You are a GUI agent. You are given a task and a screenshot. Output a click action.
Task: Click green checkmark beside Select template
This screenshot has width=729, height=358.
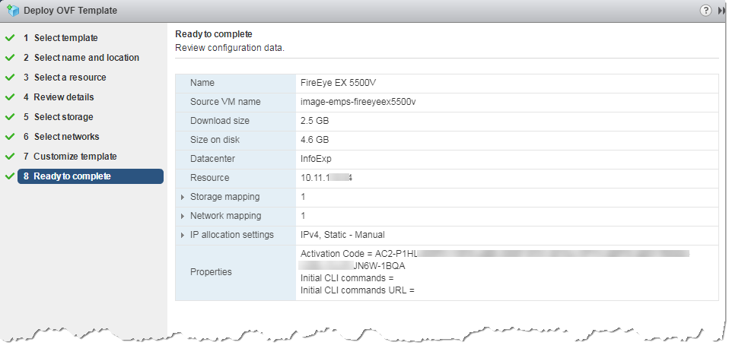[10, 38]
